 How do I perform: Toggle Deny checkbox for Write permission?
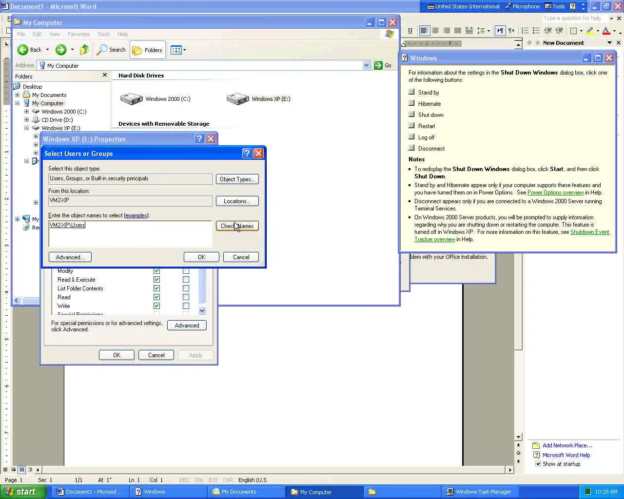click(186, 306)
